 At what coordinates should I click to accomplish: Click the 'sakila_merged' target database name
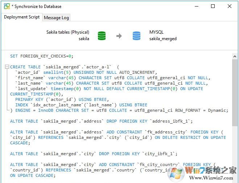(x=163, y=39)
